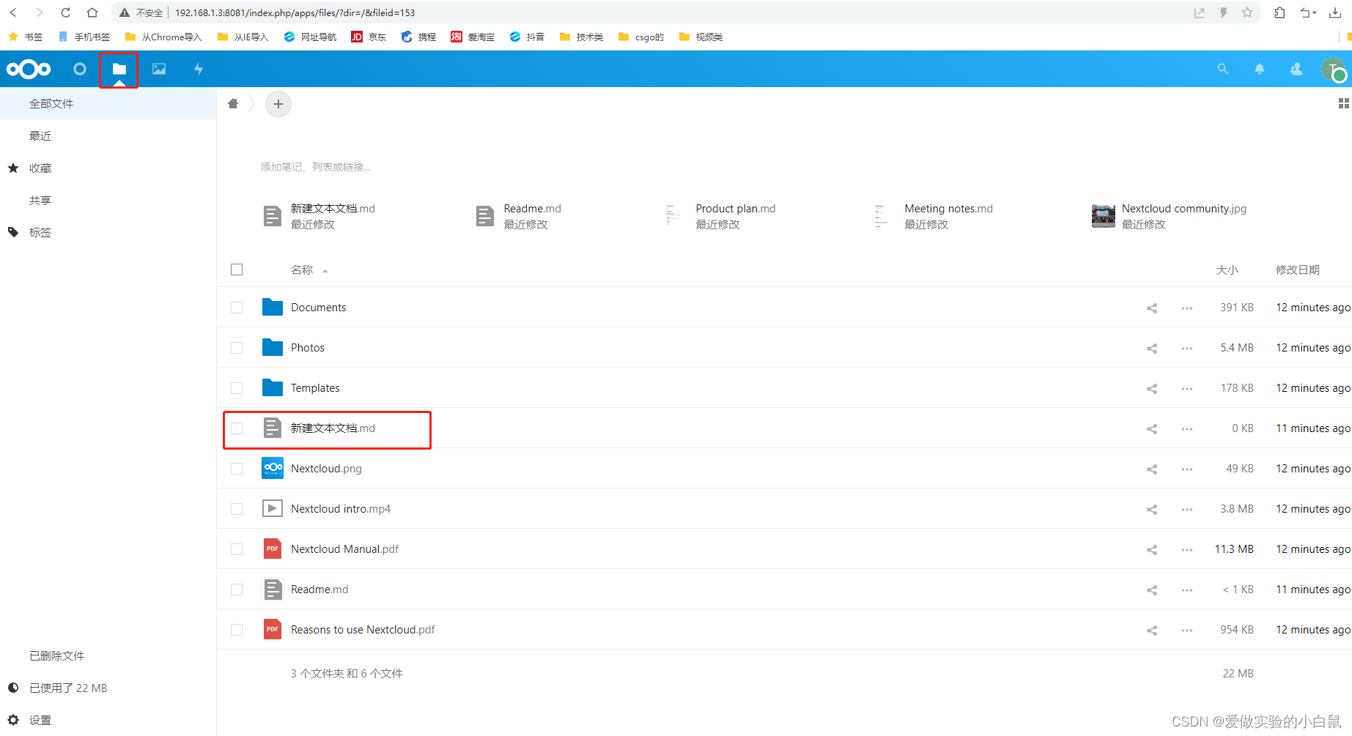Open the Photos app icon in header
The image size is (1352, 736).
click(159, 69)
